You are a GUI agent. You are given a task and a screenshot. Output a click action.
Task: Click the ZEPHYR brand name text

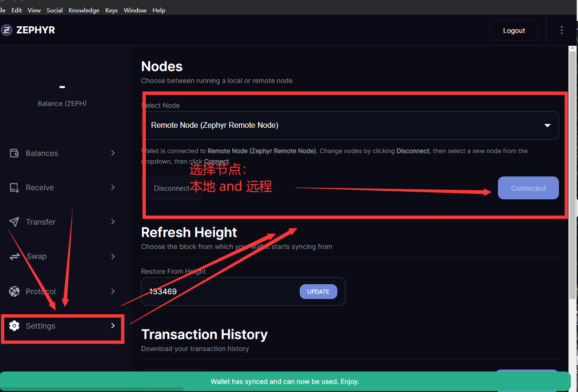coord(36,30)
